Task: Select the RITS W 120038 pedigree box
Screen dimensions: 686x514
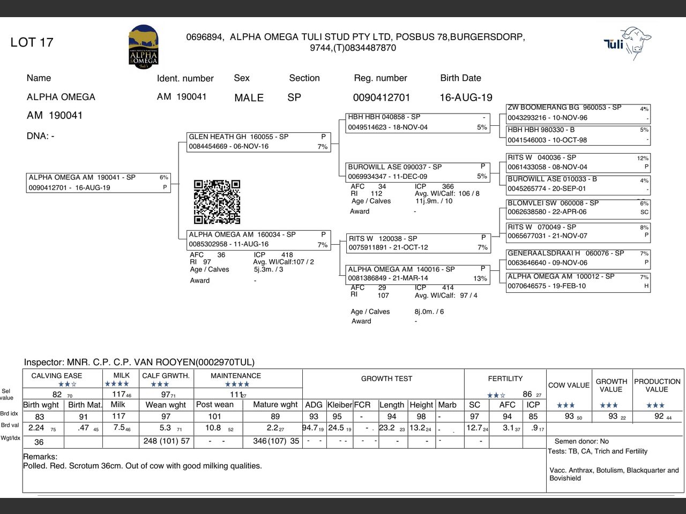Action: click(419, 243)
